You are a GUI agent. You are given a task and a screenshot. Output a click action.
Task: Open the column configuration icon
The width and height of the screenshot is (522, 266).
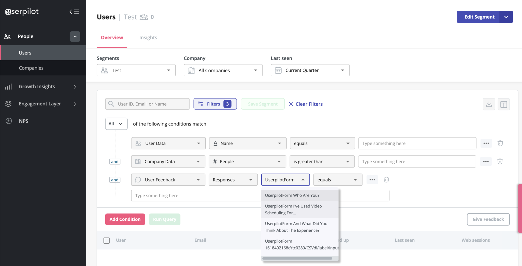(x=504, y=104)
